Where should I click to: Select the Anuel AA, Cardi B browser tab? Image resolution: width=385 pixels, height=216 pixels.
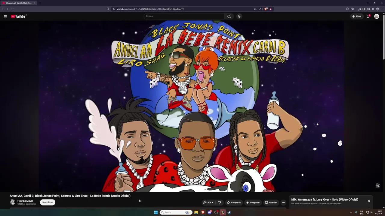coord(18,3)
